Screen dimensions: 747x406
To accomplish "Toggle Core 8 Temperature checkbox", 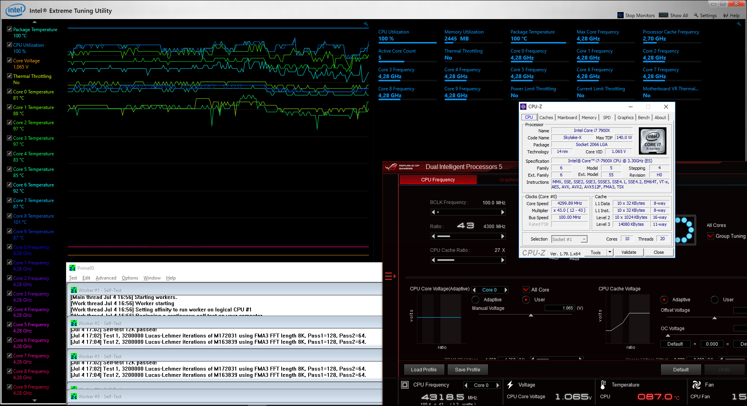I will point(9,216).
